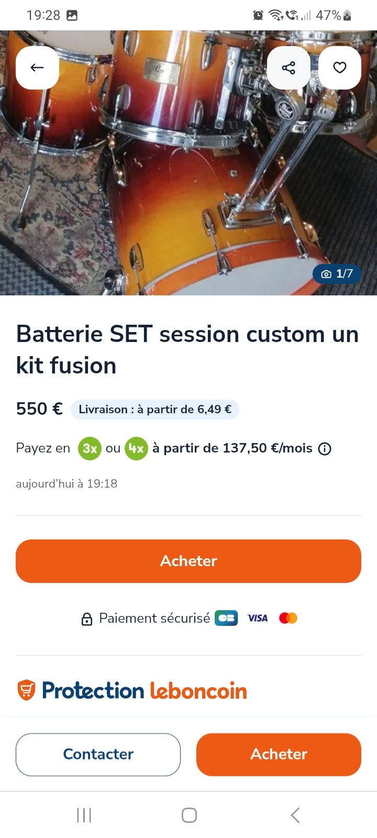The image size is (377, 838).
Task: Tap the 1/7 photo counter badge
Action: [x=337, y=273]
